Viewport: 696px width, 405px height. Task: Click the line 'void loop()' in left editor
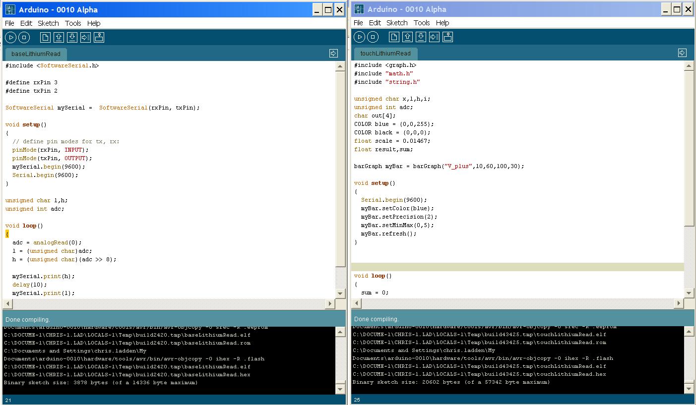24,226
